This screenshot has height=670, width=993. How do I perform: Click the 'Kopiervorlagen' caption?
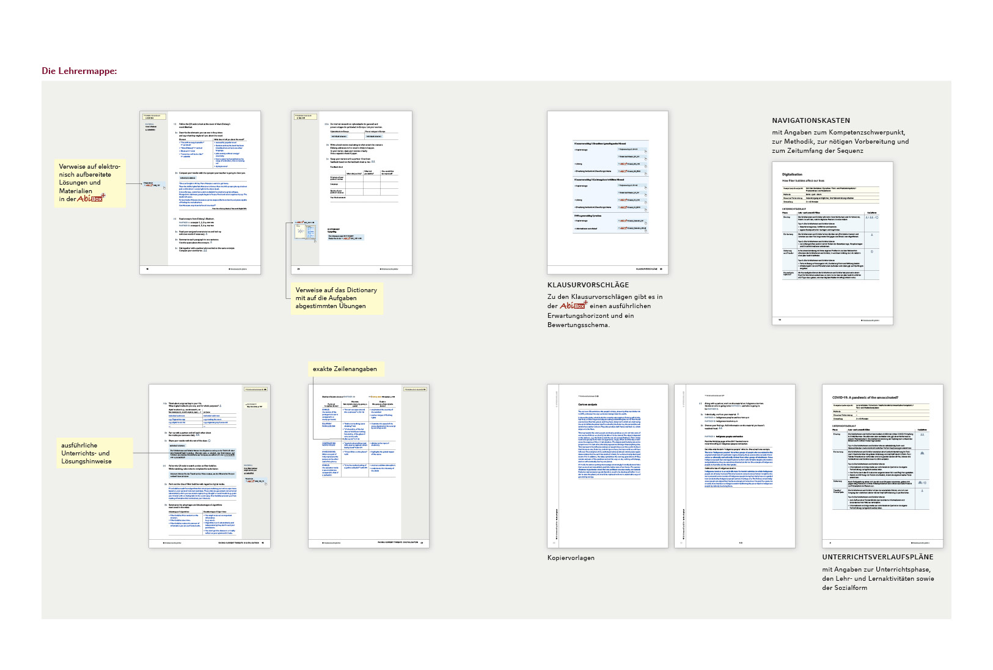click(x=571, y=558)
